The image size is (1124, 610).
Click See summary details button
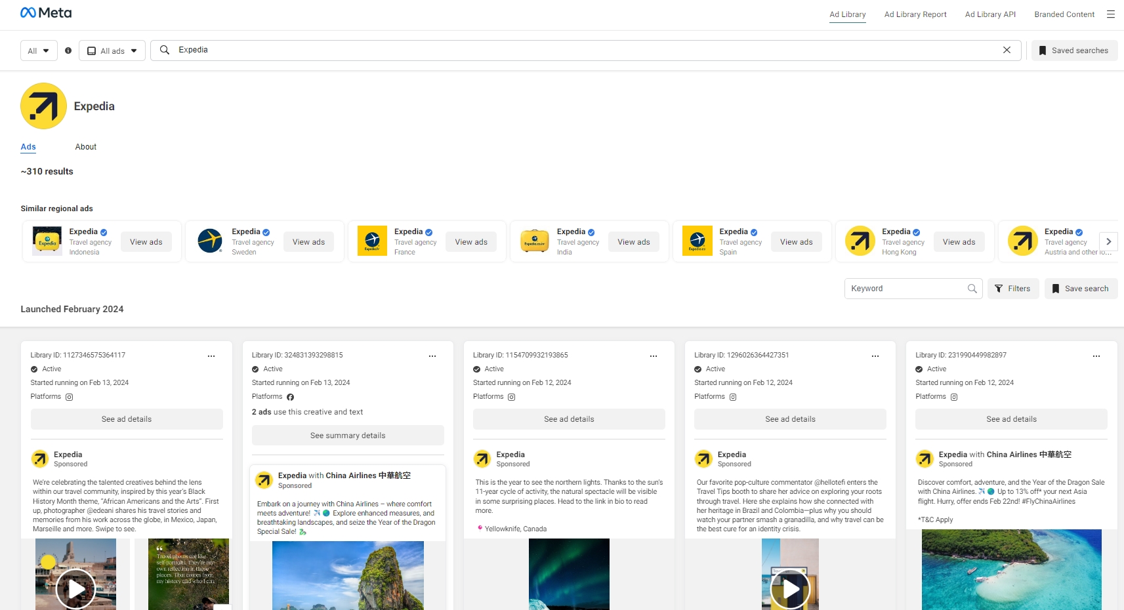pos(348,436)
